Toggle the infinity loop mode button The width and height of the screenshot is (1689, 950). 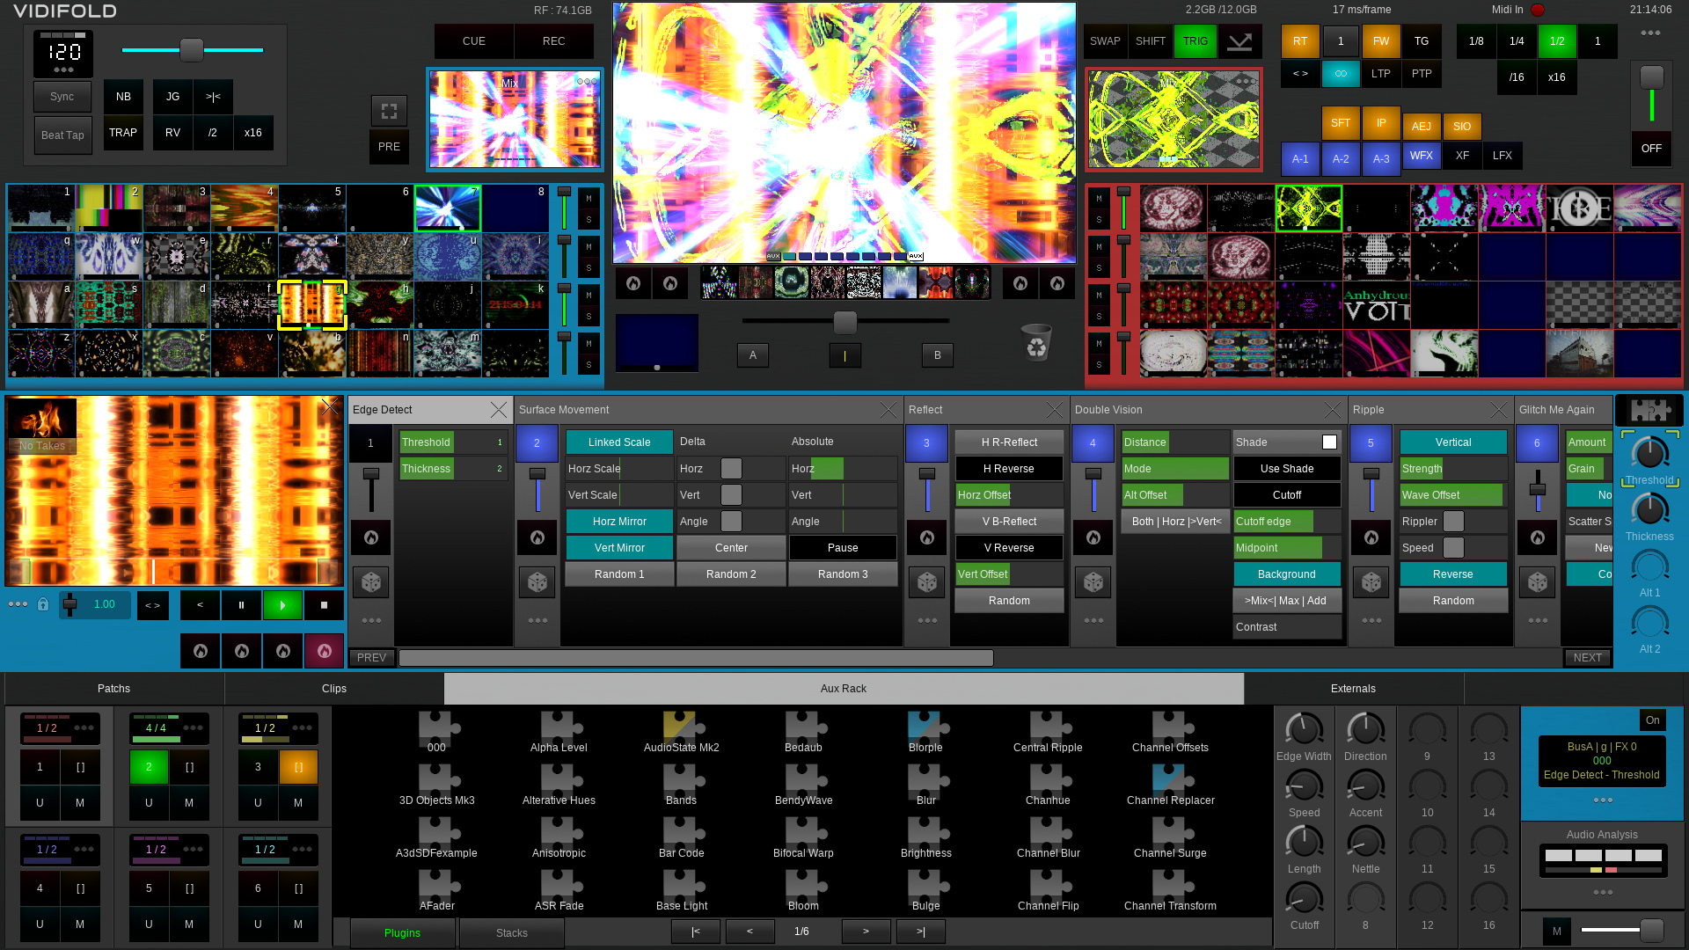(x=1341, y=74)
